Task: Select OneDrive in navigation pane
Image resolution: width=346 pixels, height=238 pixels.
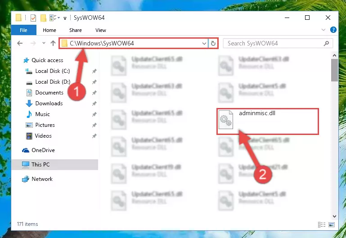Action: click(x=43, y=150)
